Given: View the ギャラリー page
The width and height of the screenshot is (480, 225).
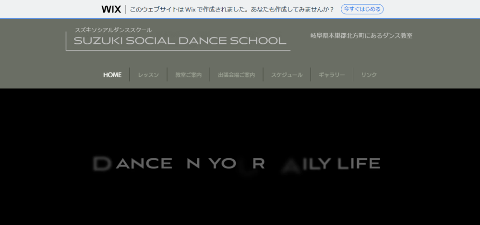Looking at the screenshot, I should click(332, 75).
